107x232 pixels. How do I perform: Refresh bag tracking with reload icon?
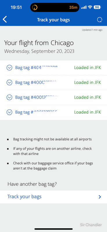[99, 20]
